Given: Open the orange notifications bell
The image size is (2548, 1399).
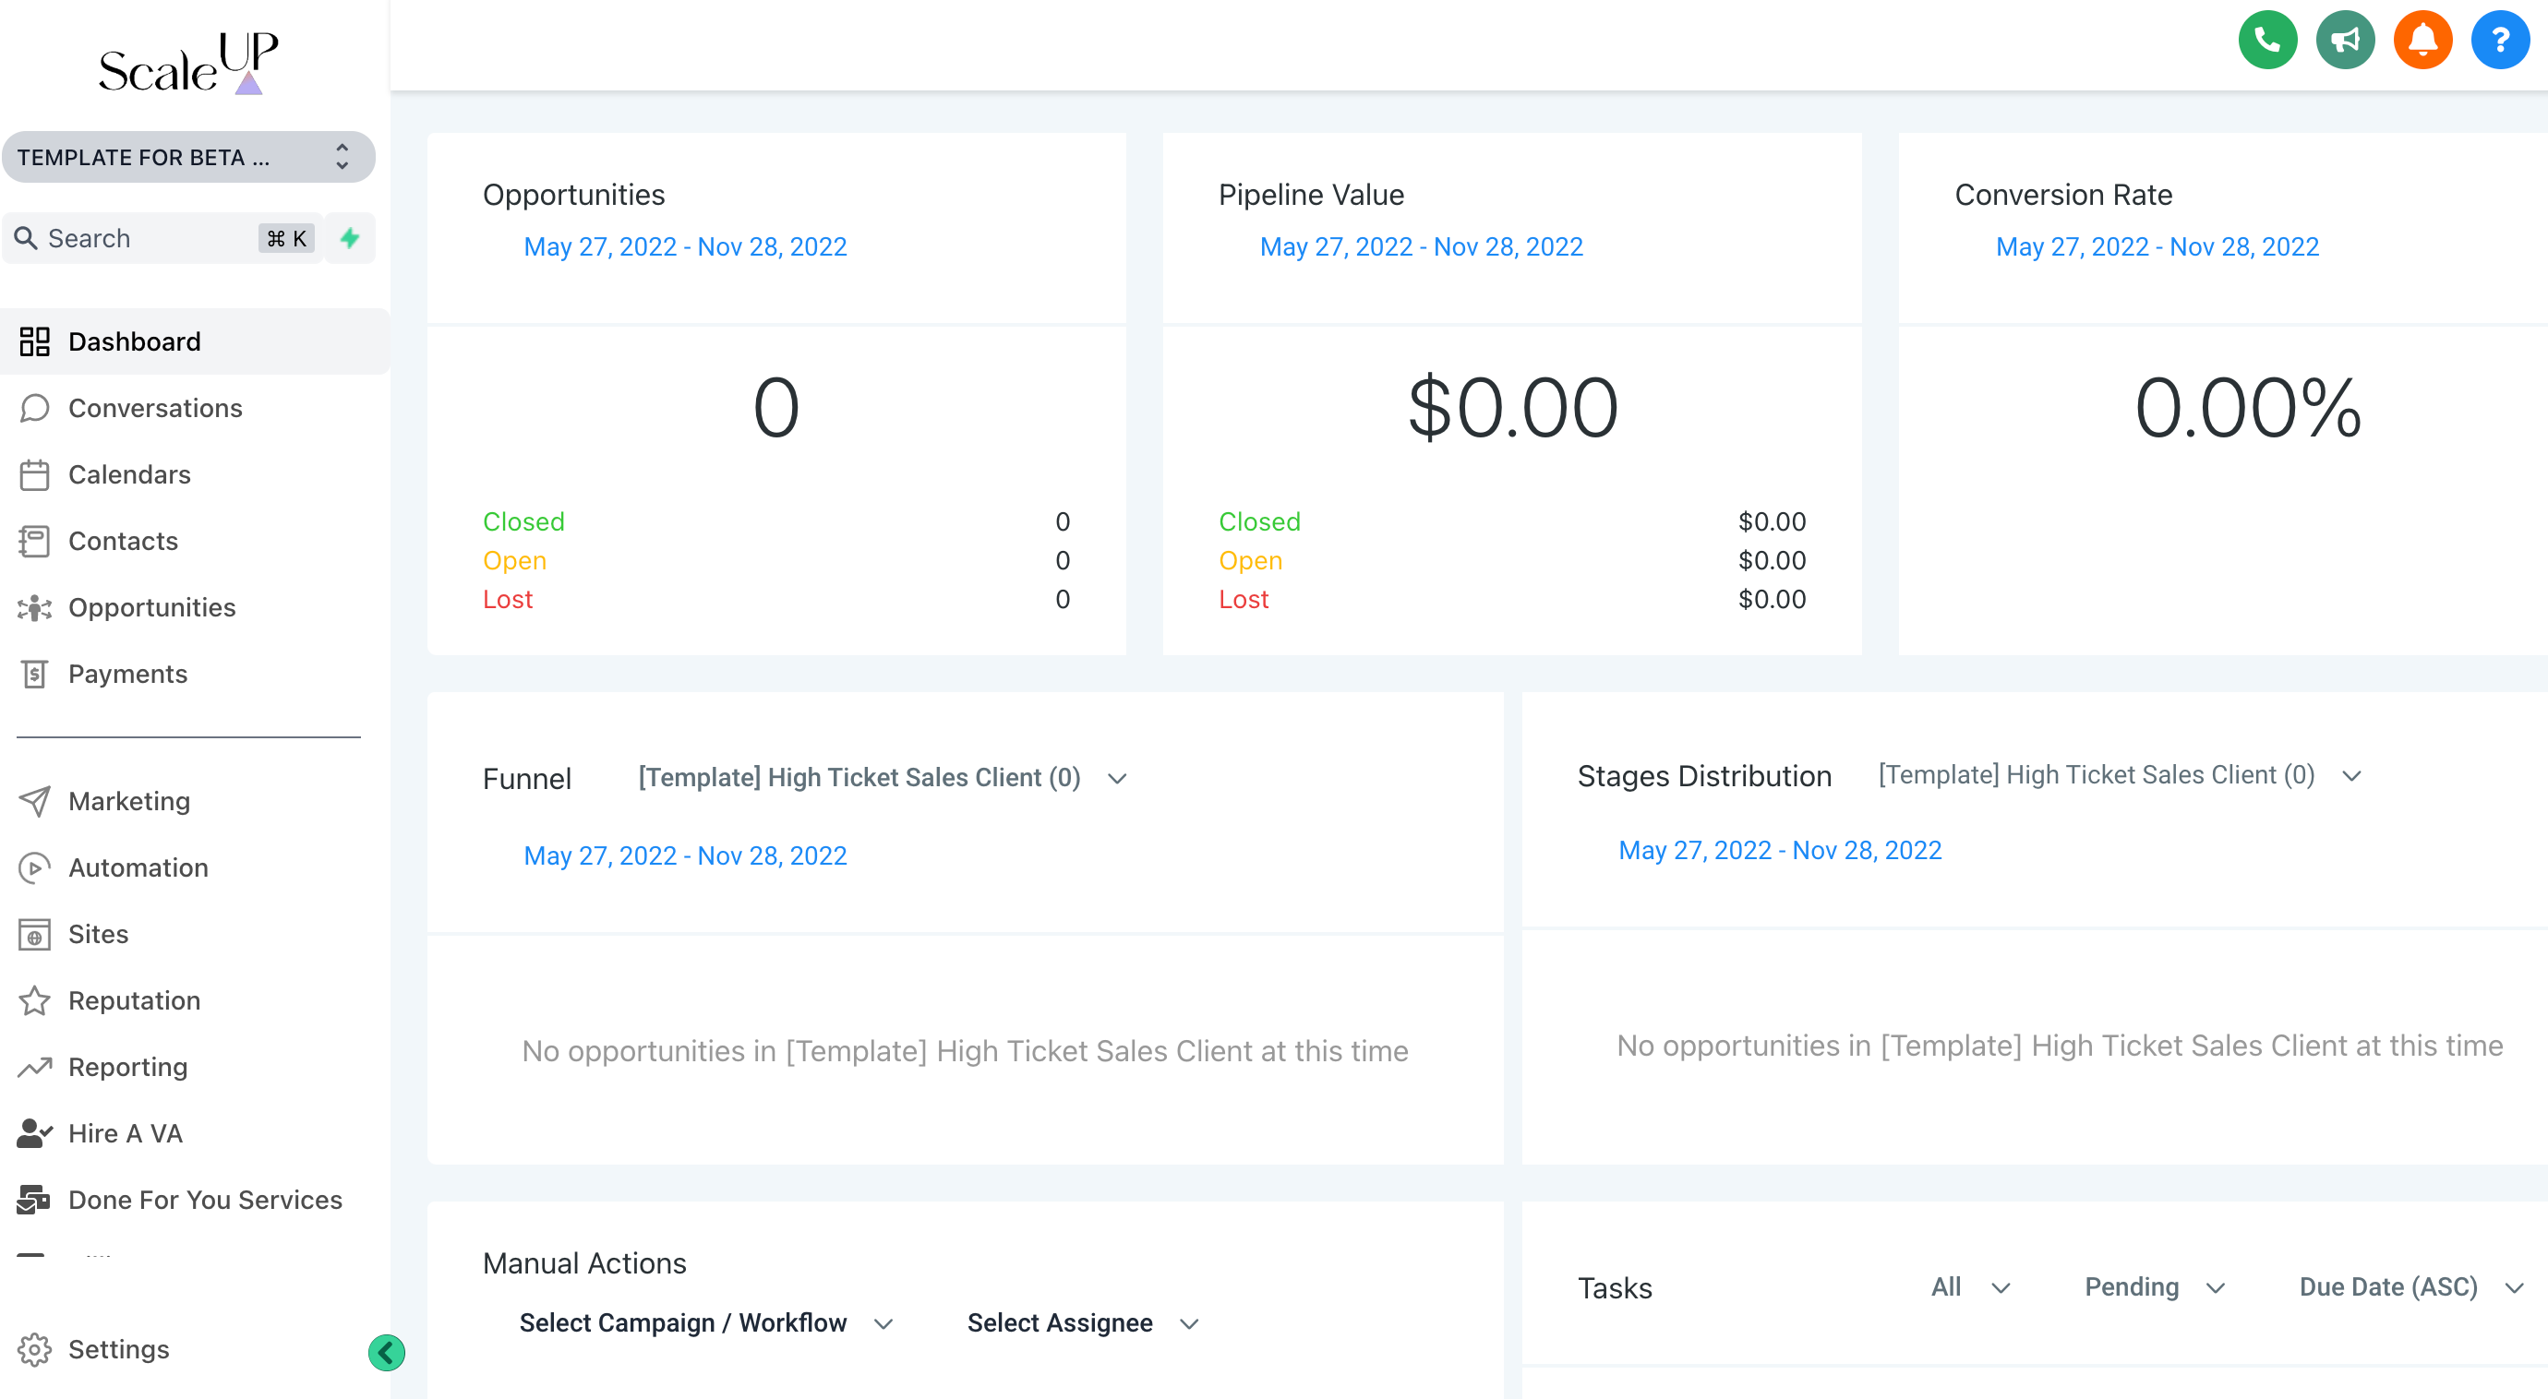Looking at the screenshot, I should click(2422, 41).
